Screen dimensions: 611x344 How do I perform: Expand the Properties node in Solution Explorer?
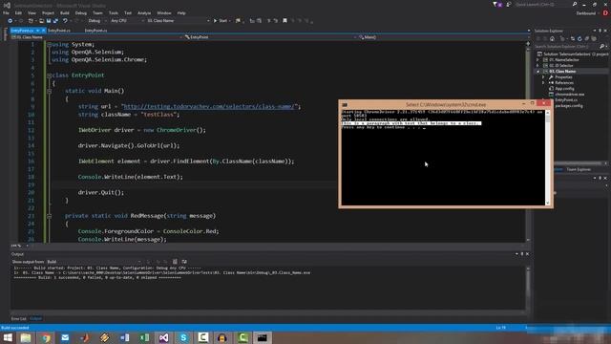(543, 77)
